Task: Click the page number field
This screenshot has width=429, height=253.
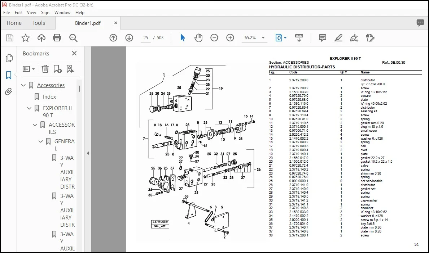Action: (x=146, y=38)
